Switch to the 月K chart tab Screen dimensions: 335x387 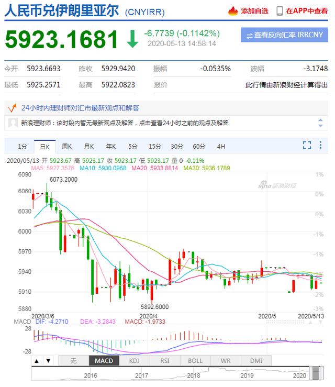[x=89, y=147]
